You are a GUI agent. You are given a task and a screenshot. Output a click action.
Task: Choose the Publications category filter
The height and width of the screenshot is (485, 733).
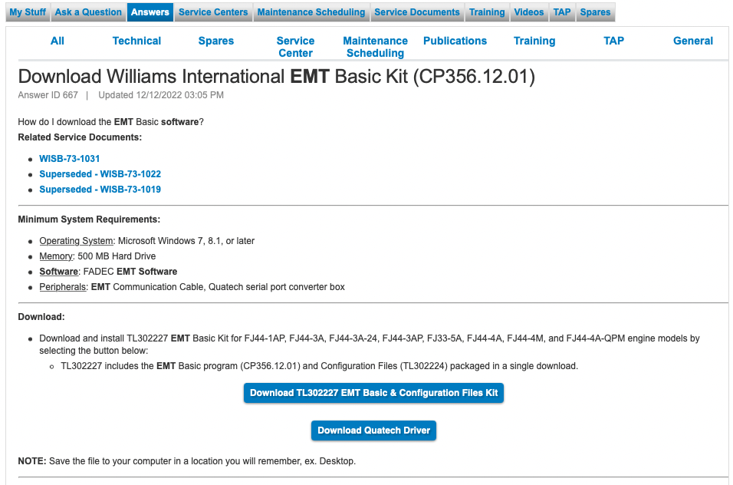click(455, 41)
